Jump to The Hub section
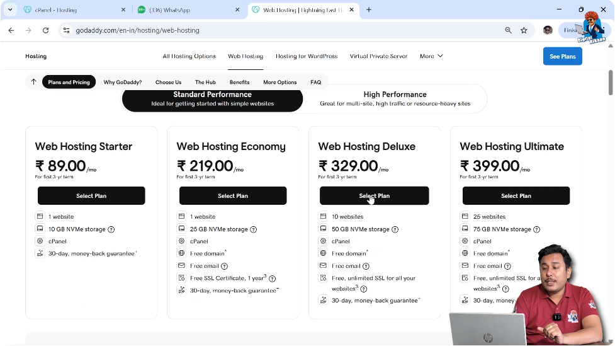This screenshot has width=615, height=346. click(x=205, y=82)
